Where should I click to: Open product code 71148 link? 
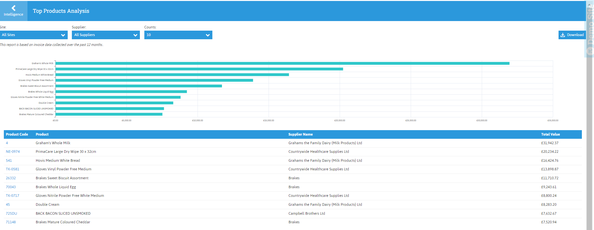11,222
